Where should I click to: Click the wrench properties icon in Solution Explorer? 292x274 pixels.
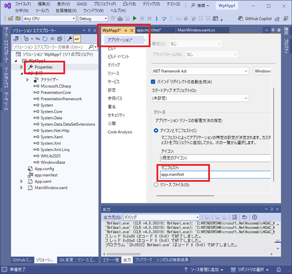(70, 39)
